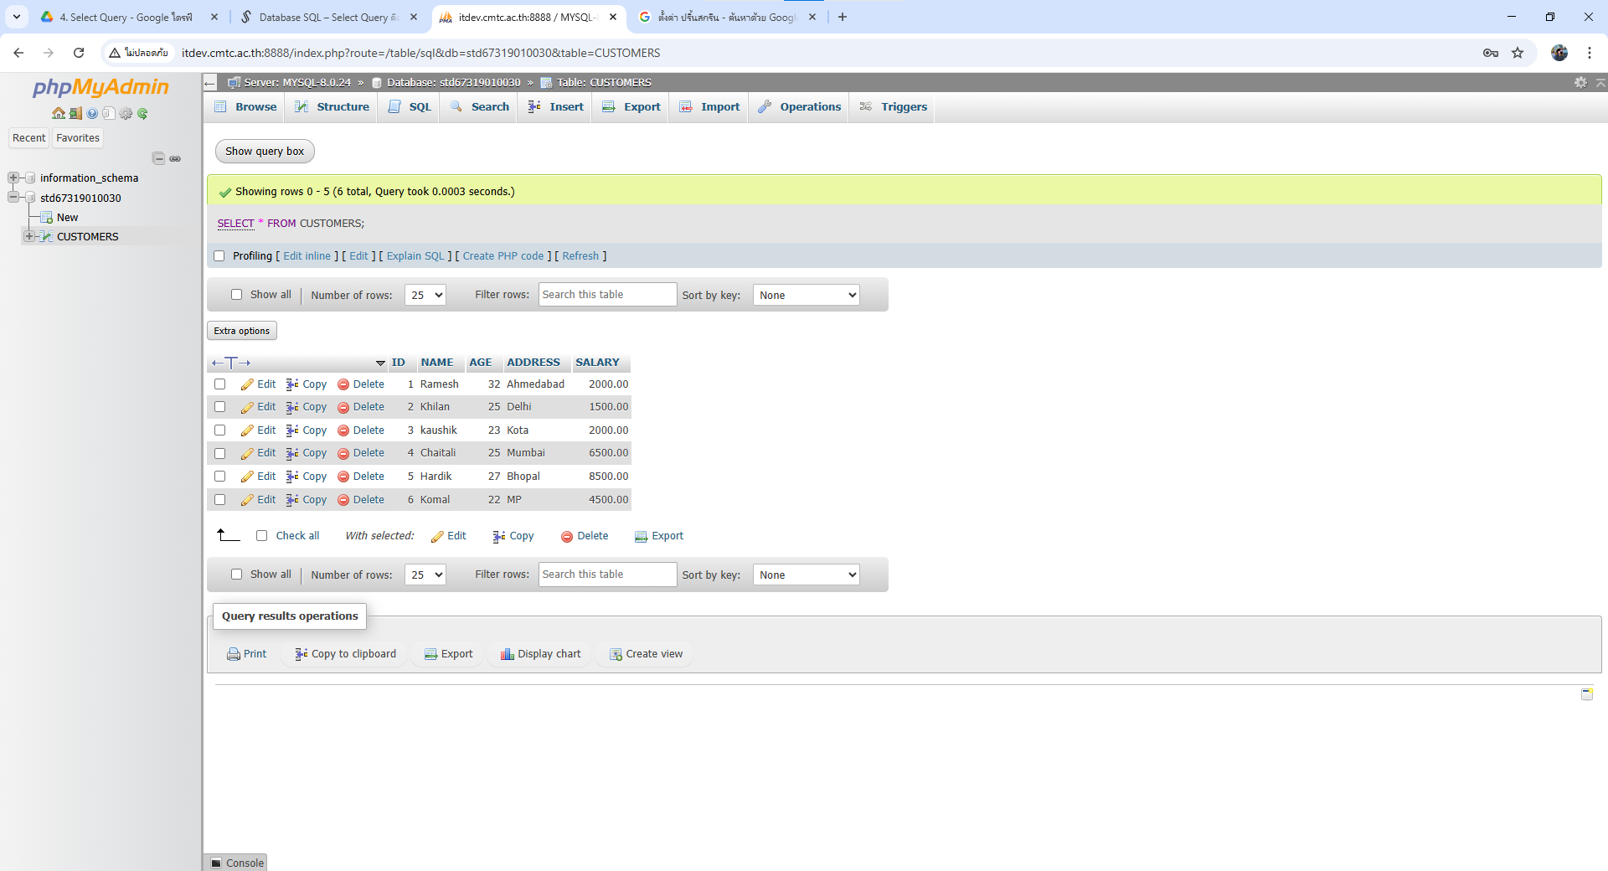The width and height of the screenshot is (1608, 871).
Task: Click the Log out door icon
Action: (x=75, y=113)
